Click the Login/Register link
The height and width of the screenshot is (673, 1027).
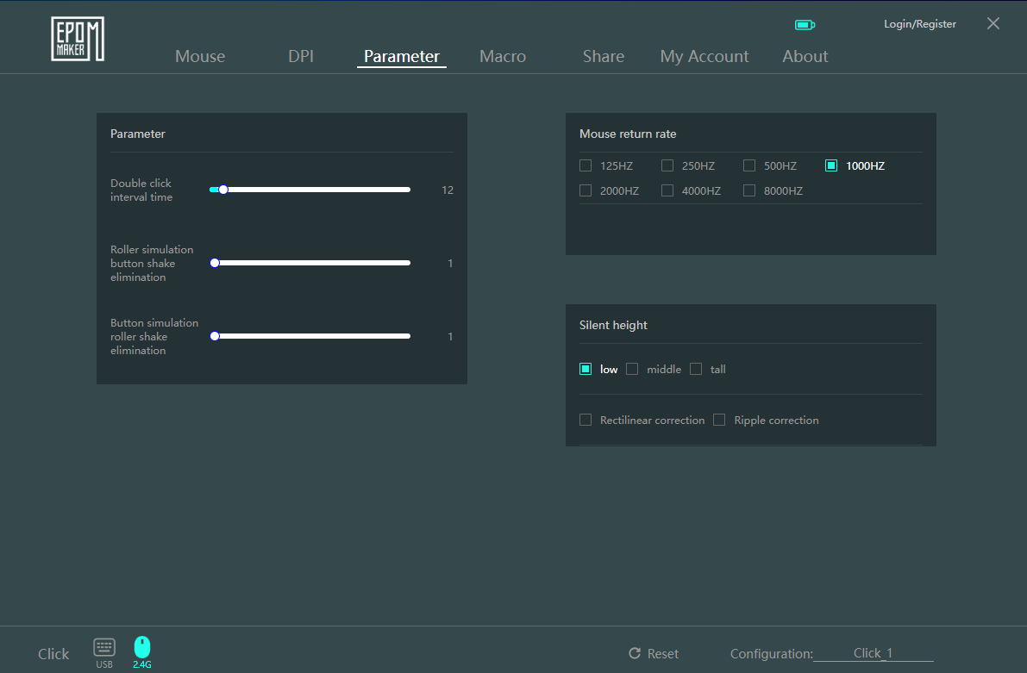(x=920, y=24)
